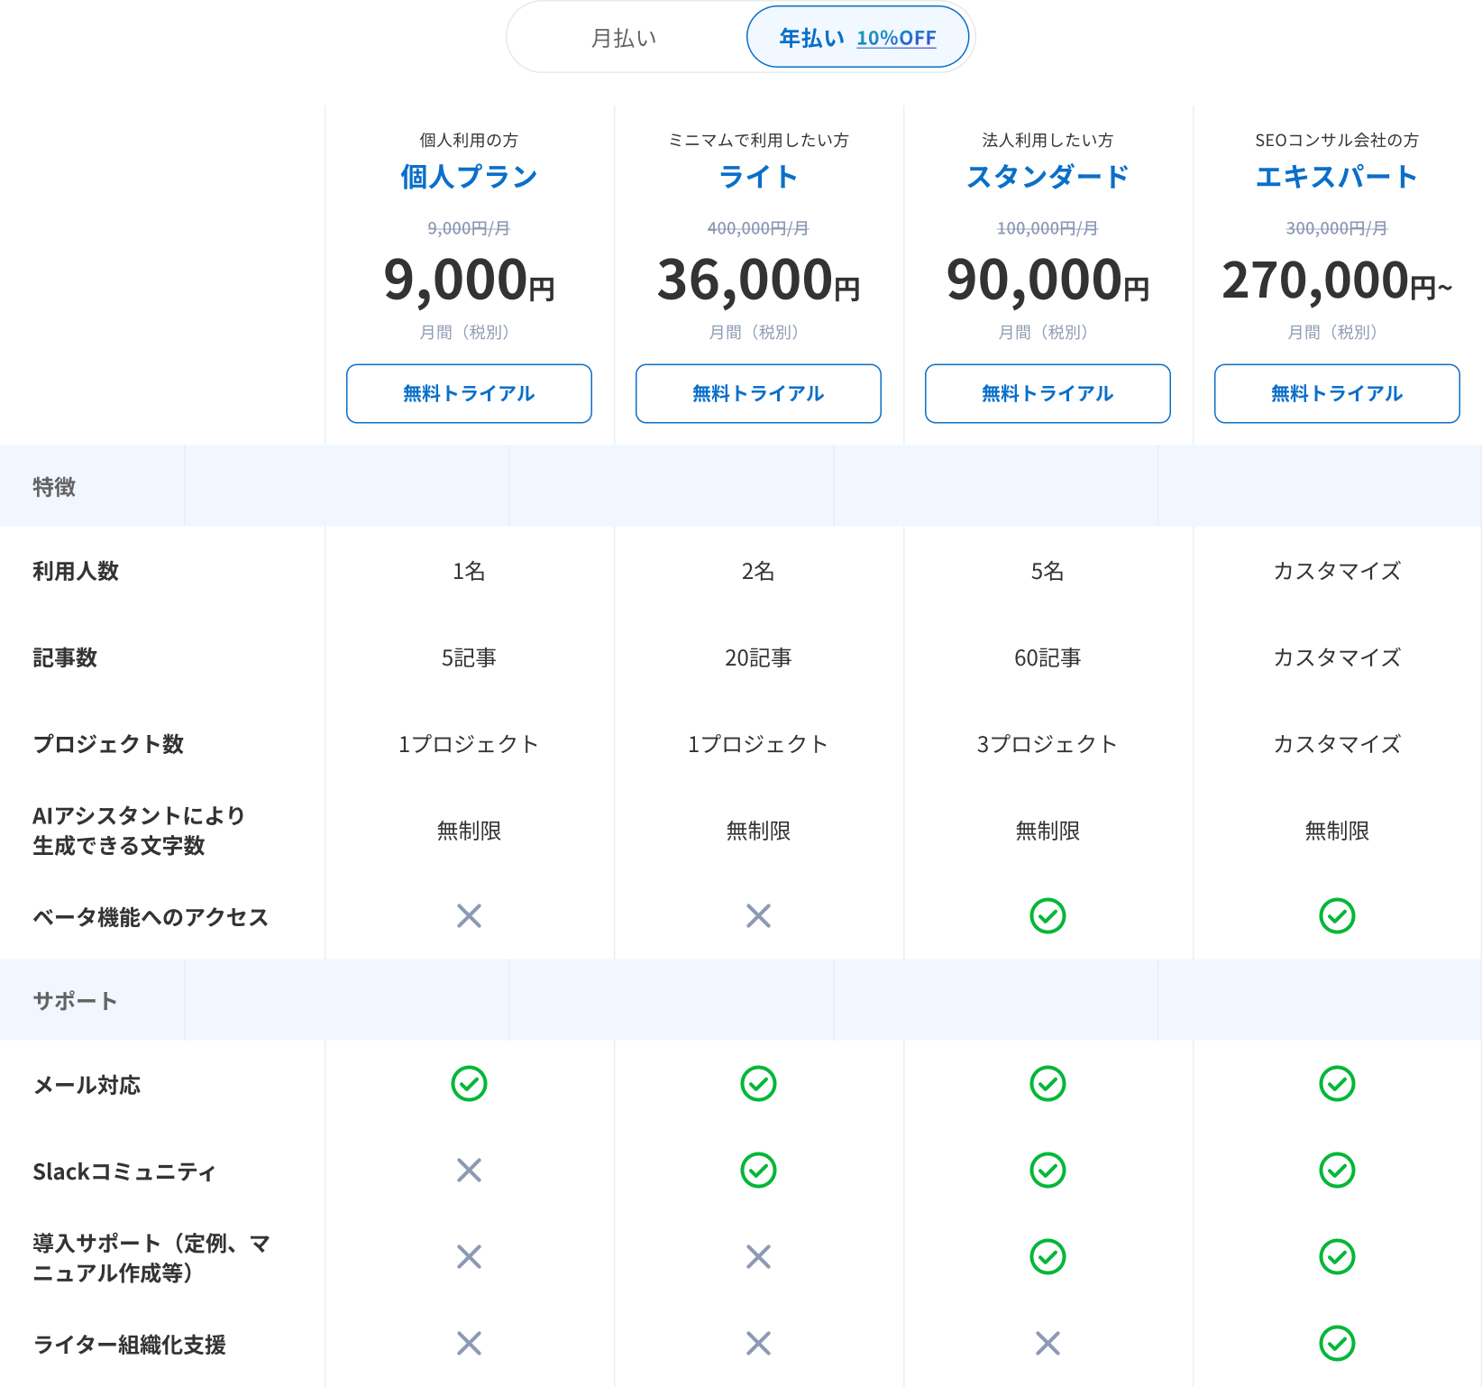Click the 90,000円 price for スタンダード
This screenshot has height=1387, width=1482.
[1047, 280]
